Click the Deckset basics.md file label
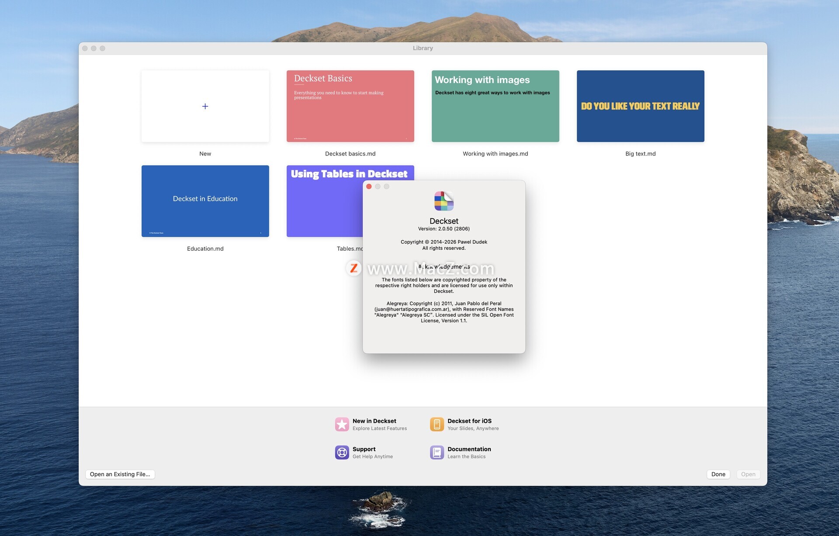Image resolution: width=839 pixels, height=536 pixels. [350, 154]
